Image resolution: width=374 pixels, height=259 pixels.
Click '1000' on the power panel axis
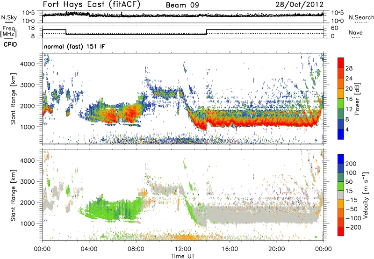coord(27,127)
